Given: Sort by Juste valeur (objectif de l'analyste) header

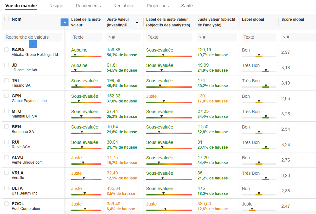Looking at the screenshot, I should pos(216,22).
